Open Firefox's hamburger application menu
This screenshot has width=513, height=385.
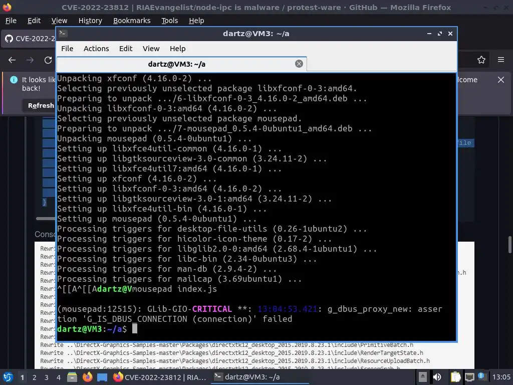coord(501,60)
